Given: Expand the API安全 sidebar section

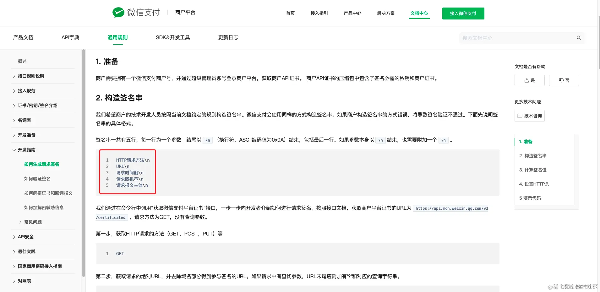Looking at the screenshot, I should pos(25,236).
